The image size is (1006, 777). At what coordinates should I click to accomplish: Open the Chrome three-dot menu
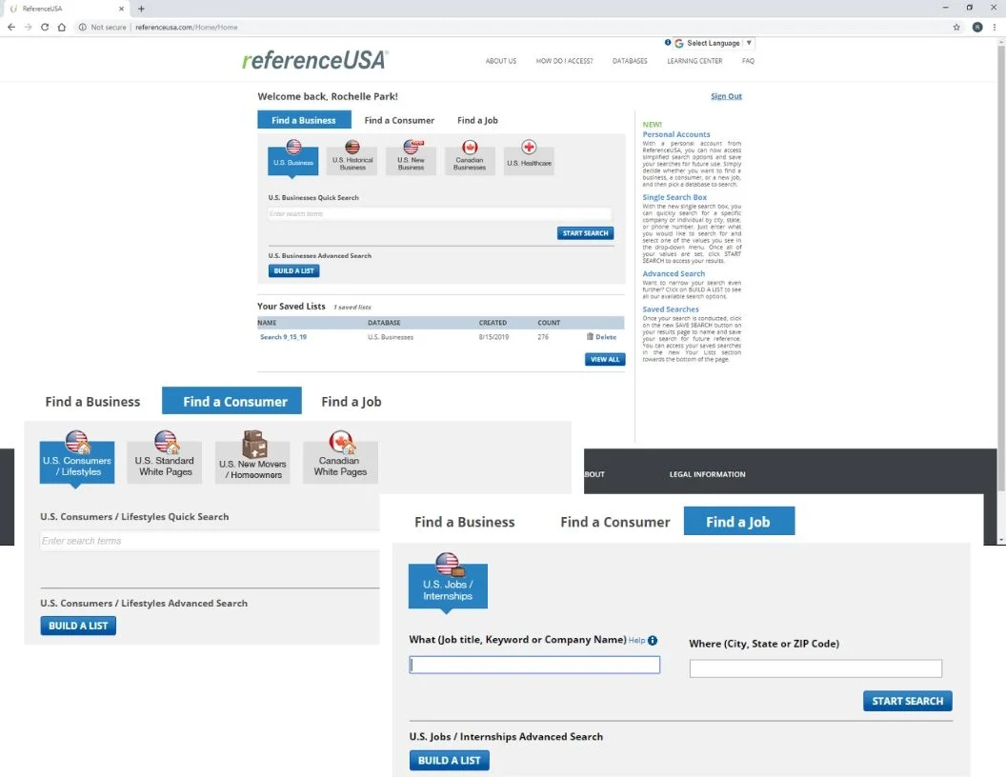click(995, 27)
